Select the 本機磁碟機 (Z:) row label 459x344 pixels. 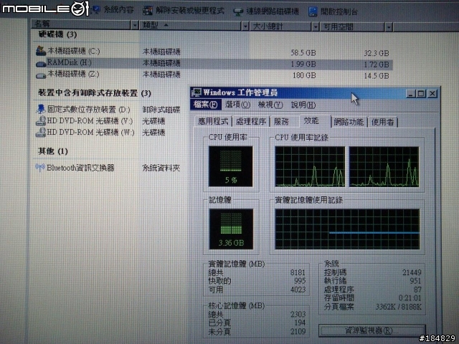coord(73,74)
